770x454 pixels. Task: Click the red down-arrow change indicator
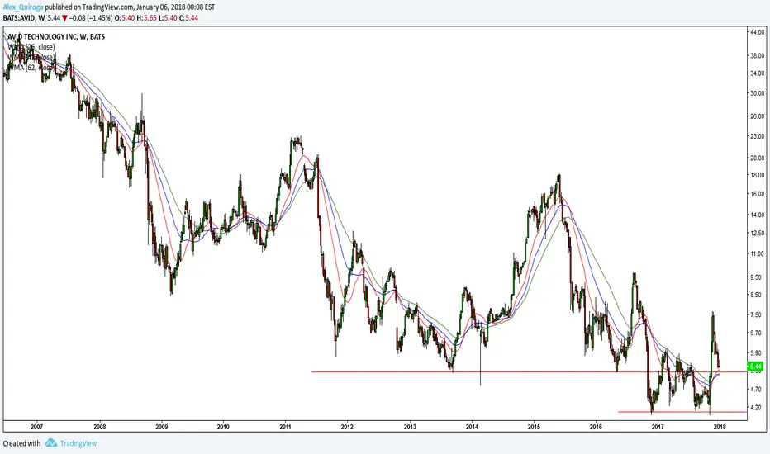[64, 17]
